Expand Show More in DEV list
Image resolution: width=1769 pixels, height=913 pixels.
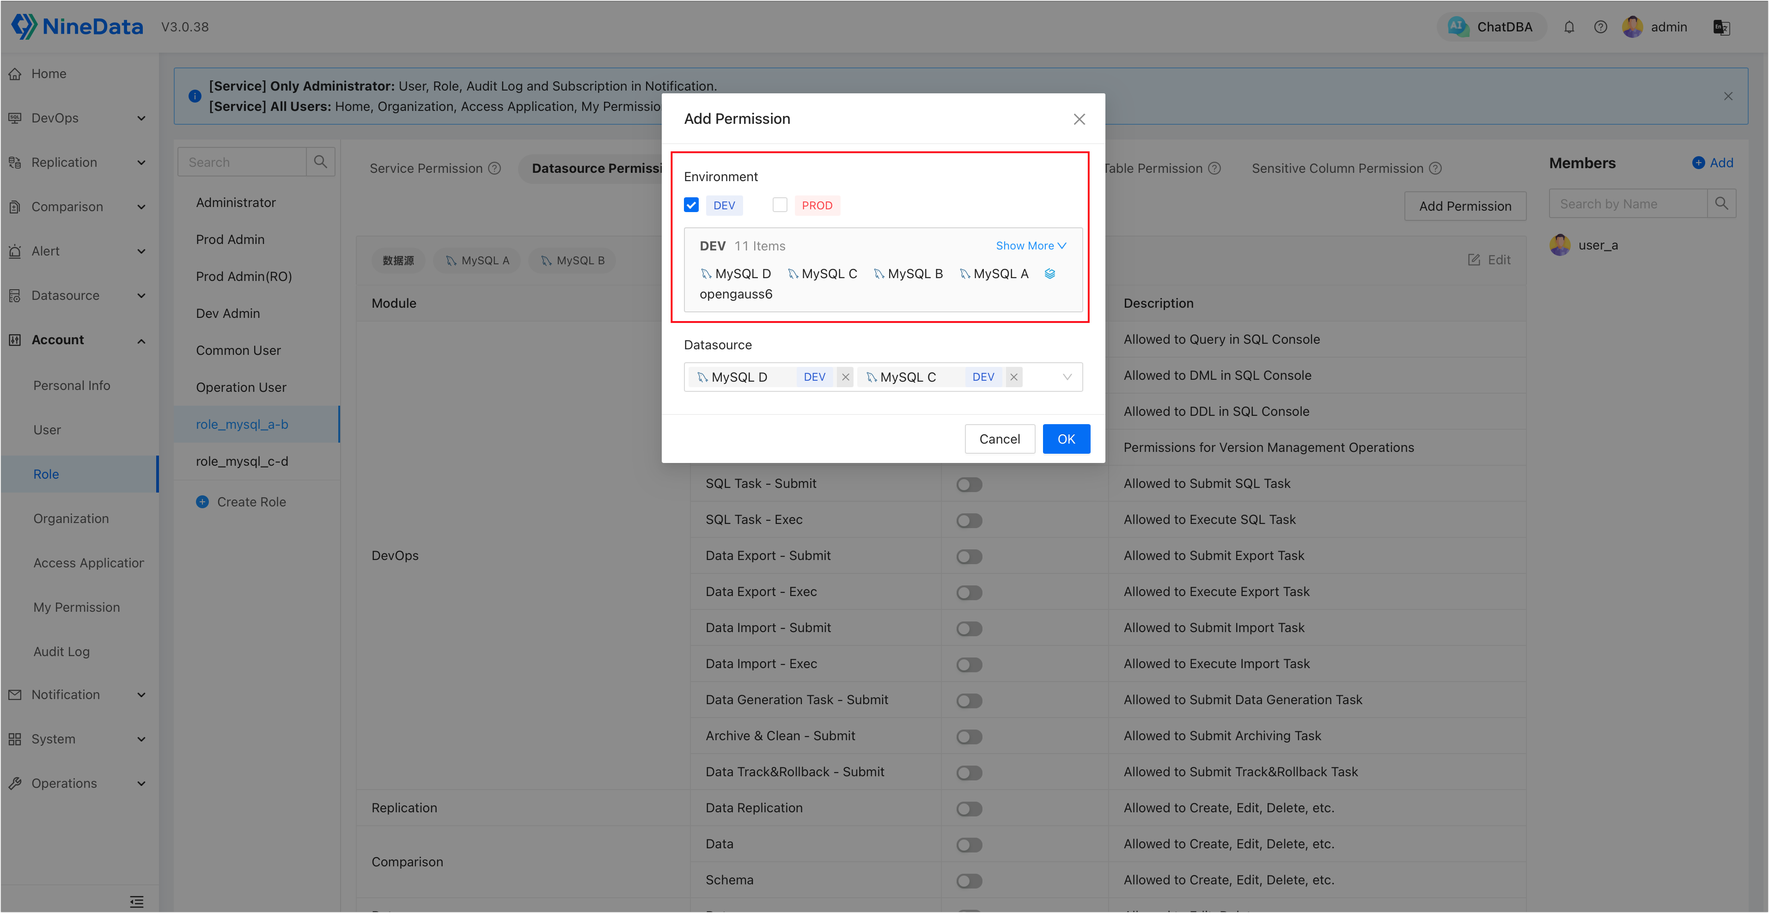pyautogui.click(x=1031, y=246)
